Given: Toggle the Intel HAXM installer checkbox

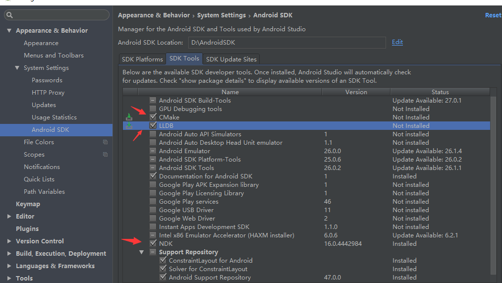Looking at the screenshot, I should pyautogui.click(x=153, y=235).
